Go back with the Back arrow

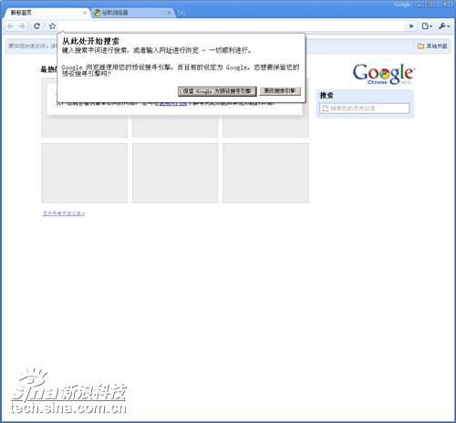(x=10, y=26)
